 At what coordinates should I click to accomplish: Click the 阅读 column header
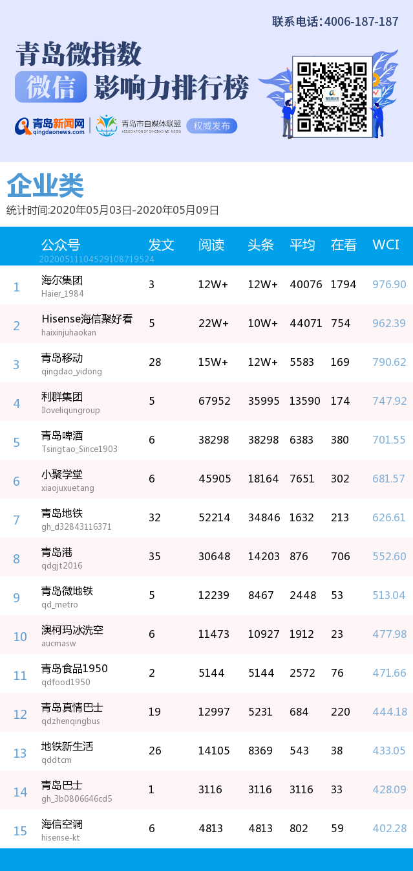211,245
